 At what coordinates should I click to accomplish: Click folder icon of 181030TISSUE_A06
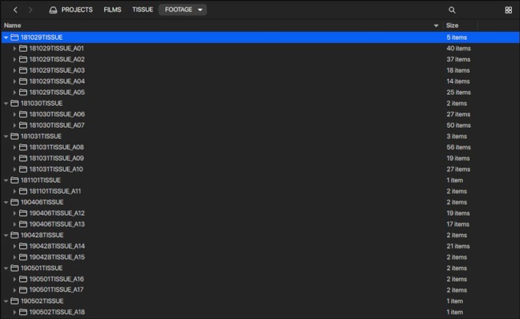(x=23, y=114)
